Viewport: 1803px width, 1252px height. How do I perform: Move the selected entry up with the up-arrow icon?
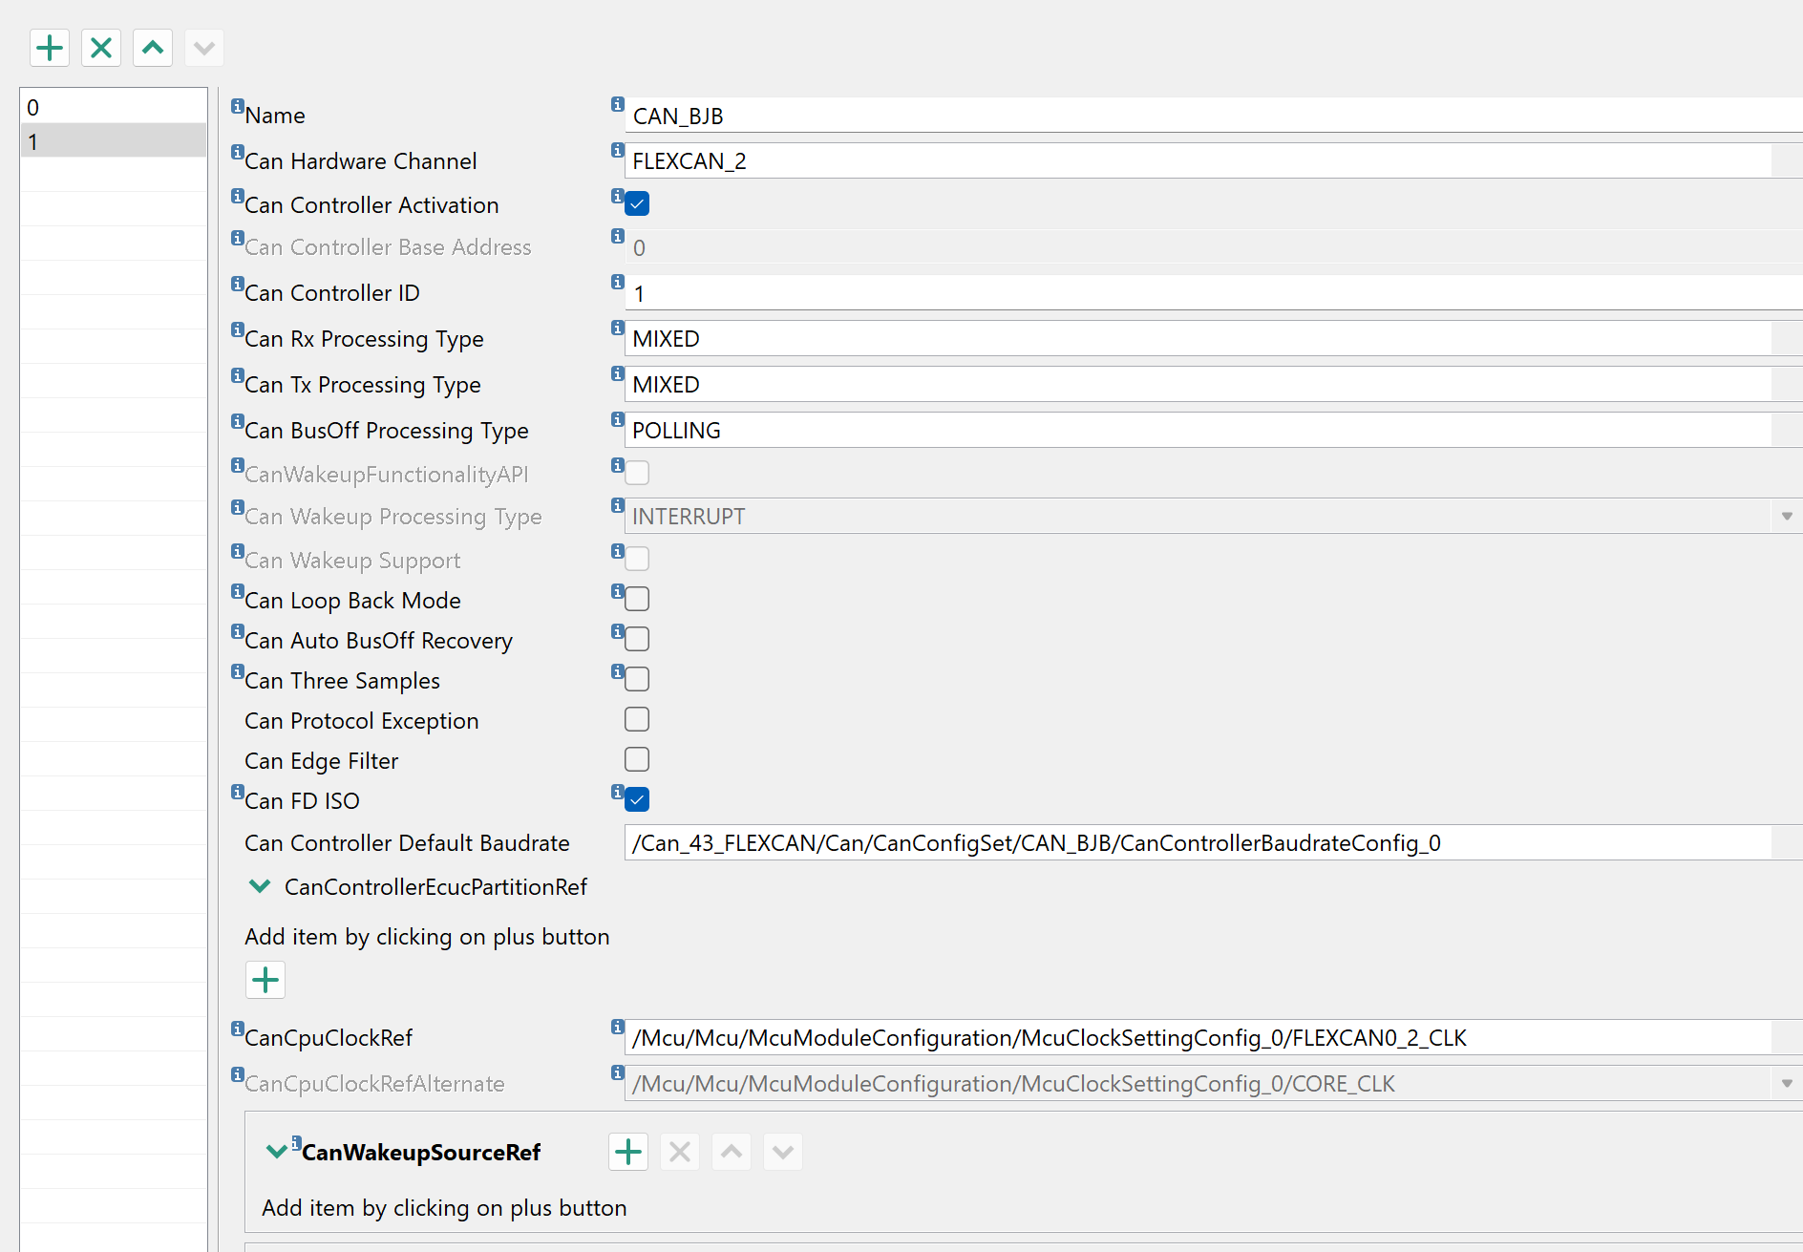click(x=152, y=47)
